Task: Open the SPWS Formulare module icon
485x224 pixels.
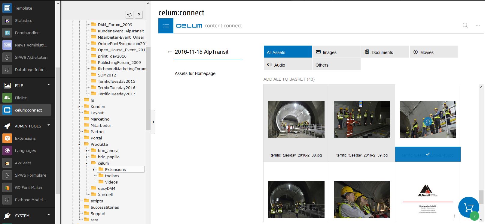Action: (x=7, y=175)
